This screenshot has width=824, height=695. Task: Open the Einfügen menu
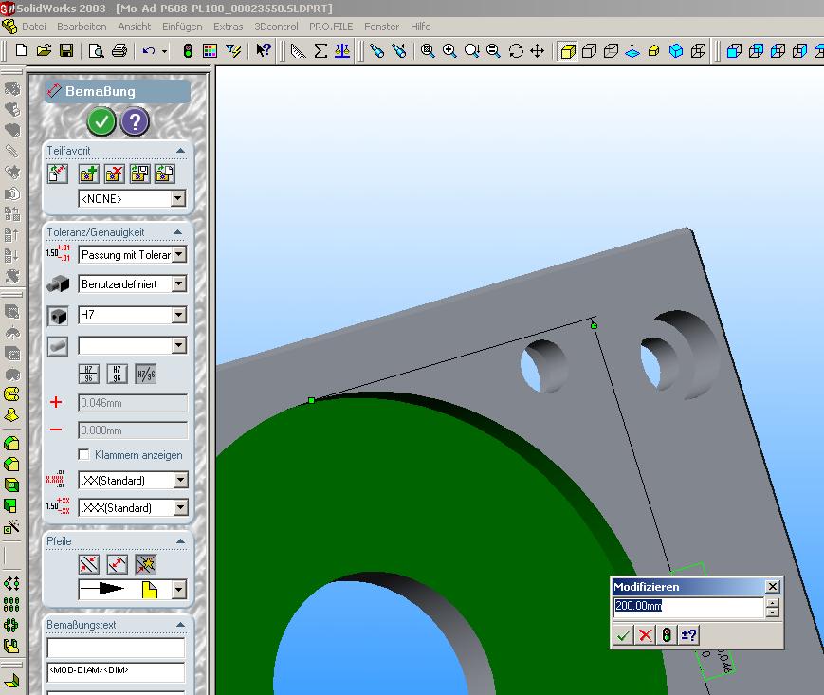[x=182, y=27]
